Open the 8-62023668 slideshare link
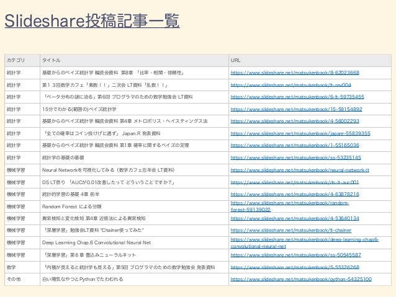This screenshot has height=297, width=396. click(x=295, y=73)
